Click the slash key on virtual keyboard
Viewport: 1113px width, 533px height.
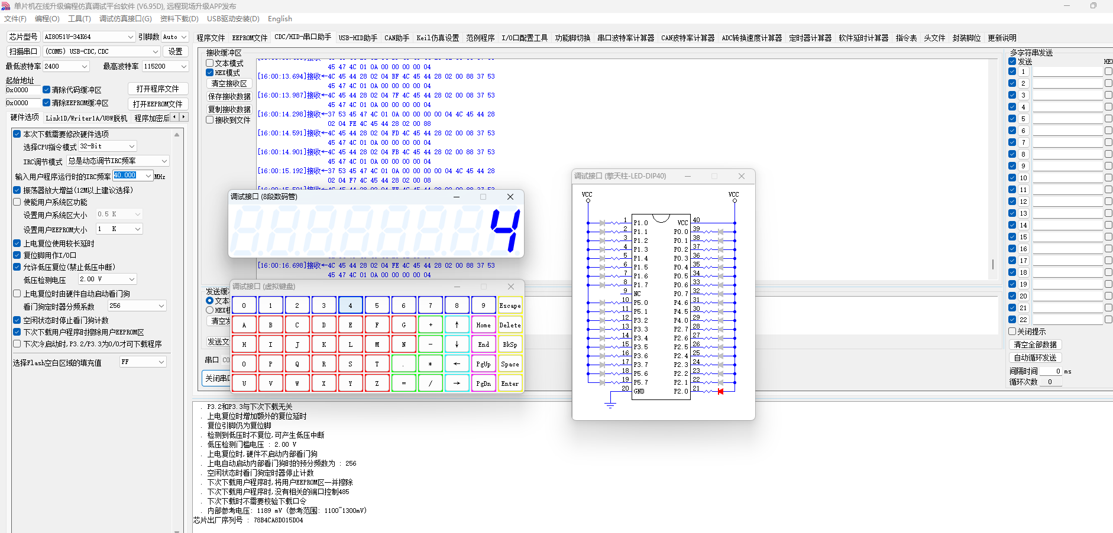click(431, 383)
